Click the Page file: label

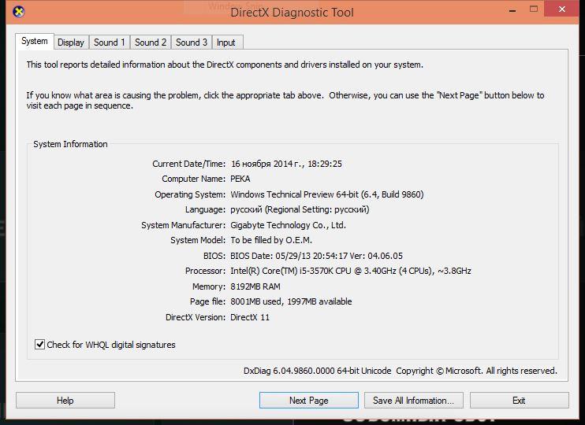click(x=207, y=301)
